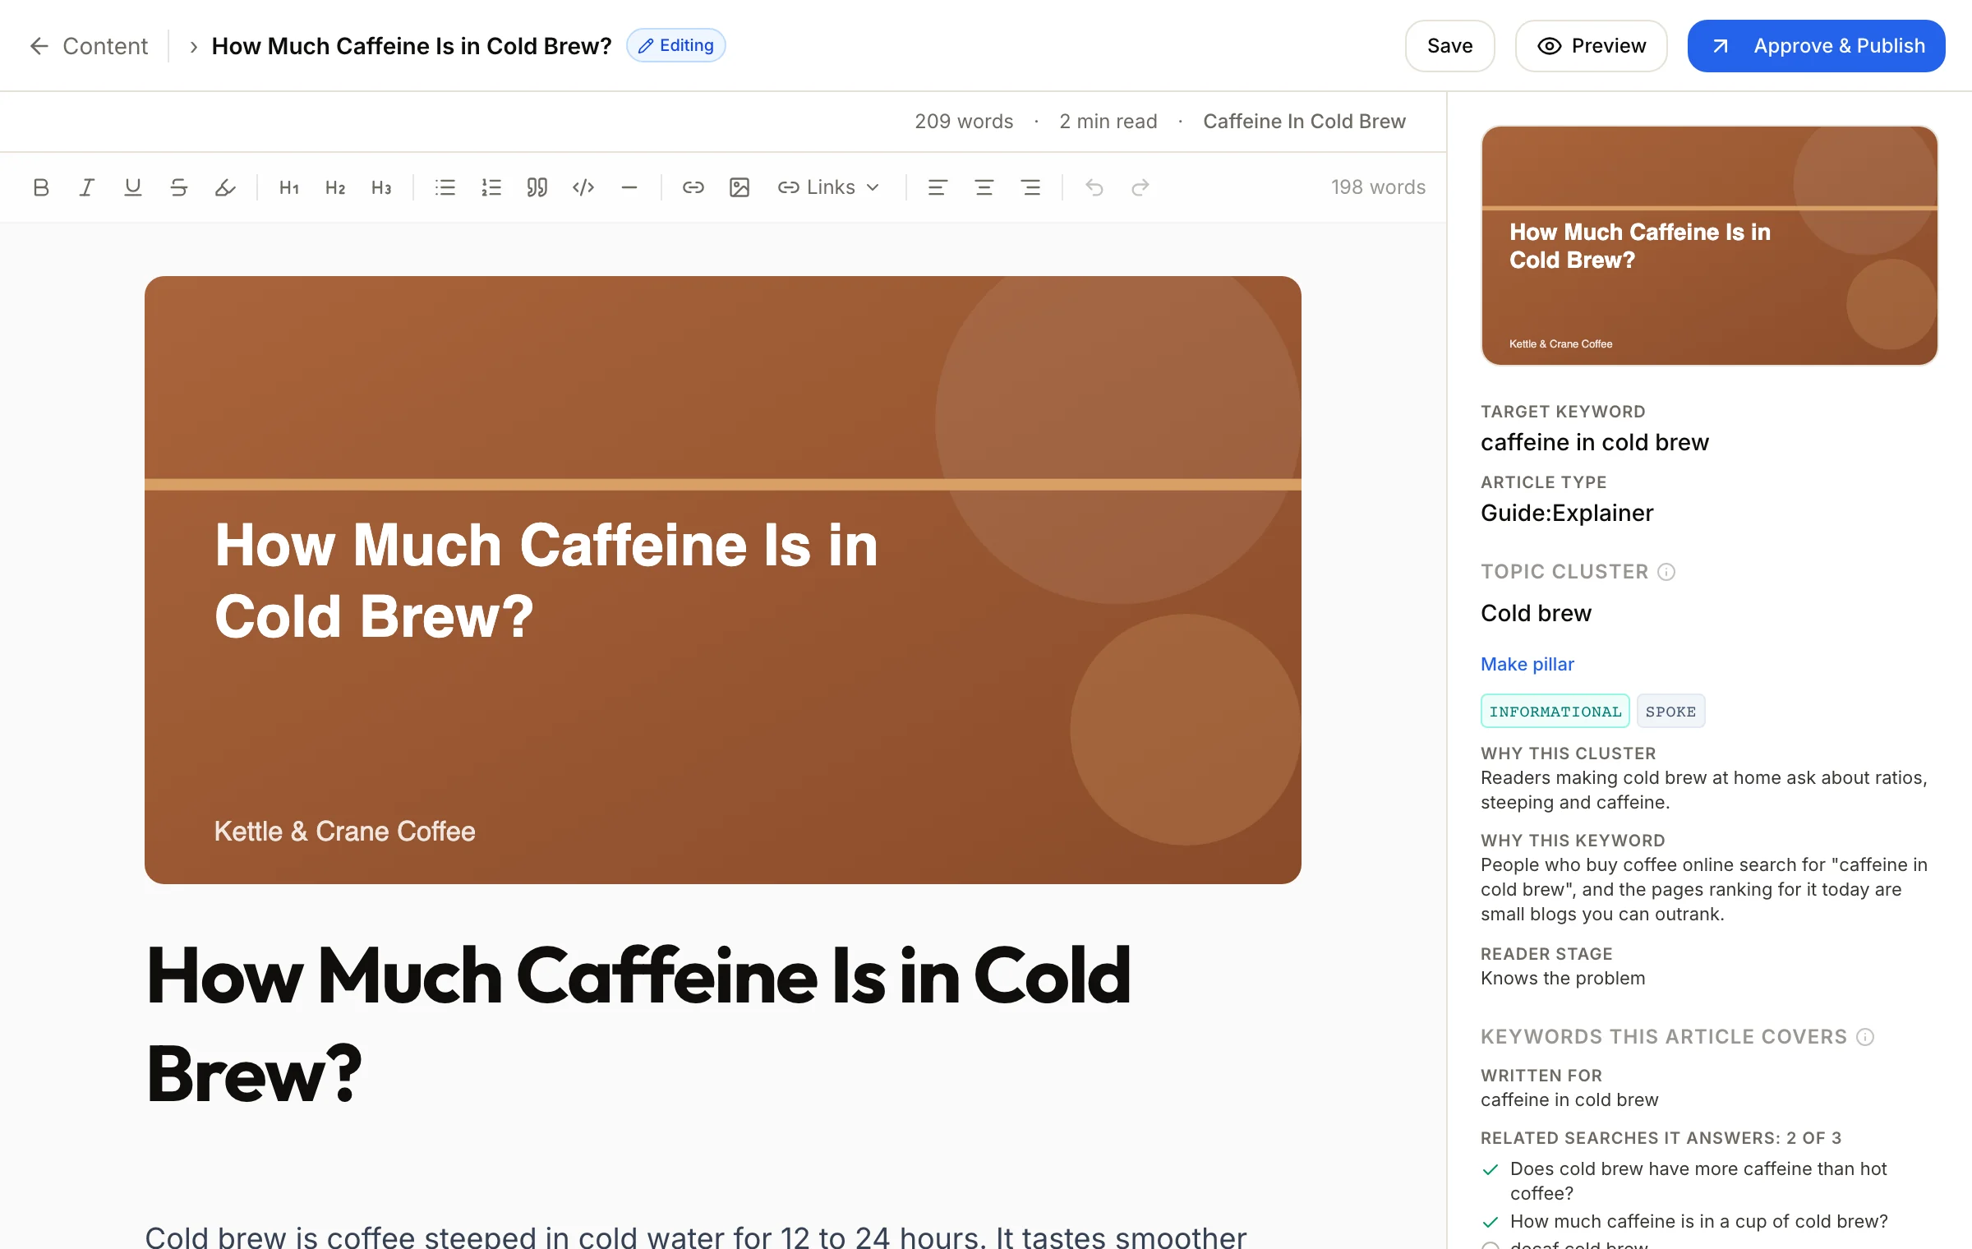
Task: Click 'Caffeine In Cold Brew' slug text
Action: (1304, 122)
